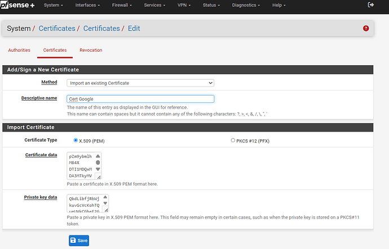Viewport: 389px width, 249px height.
Task: Click the logout icon in navbar
Action: point(370,4)
